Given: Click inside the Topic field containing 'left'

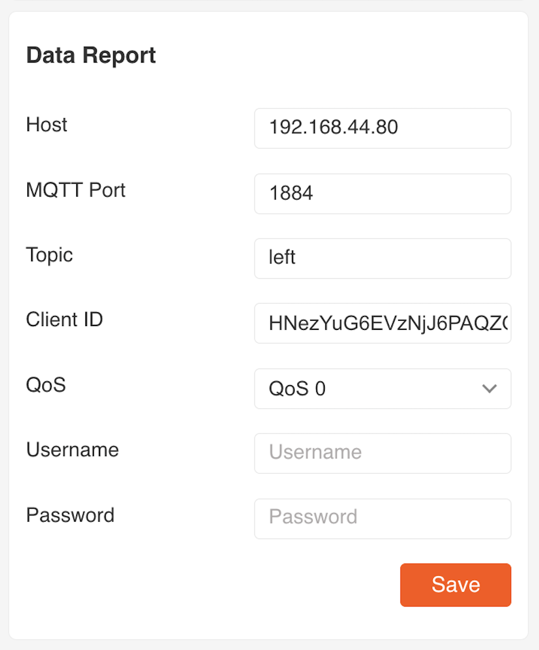Looking at the screenshot, I should coord(382,258).
